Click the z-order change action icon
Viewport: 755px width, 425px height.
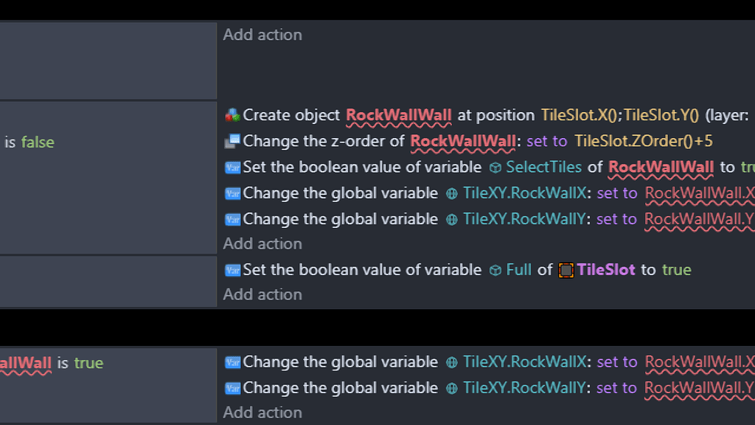(x=231, y=141)
